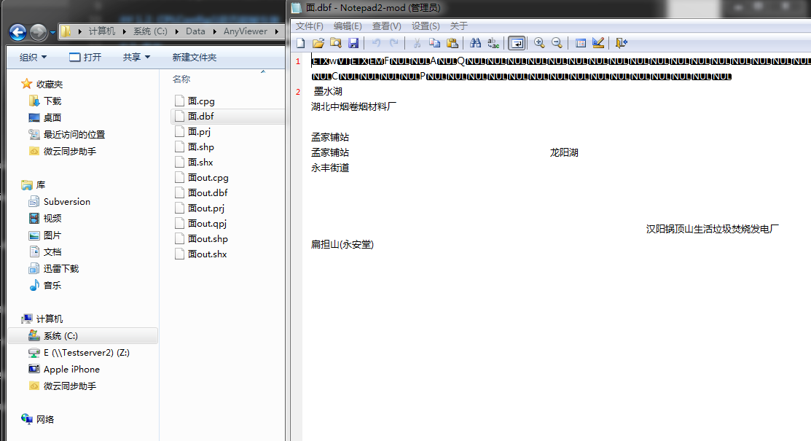
Task: Click the Zoom out magnifier icon
Action: pos(557,43)
